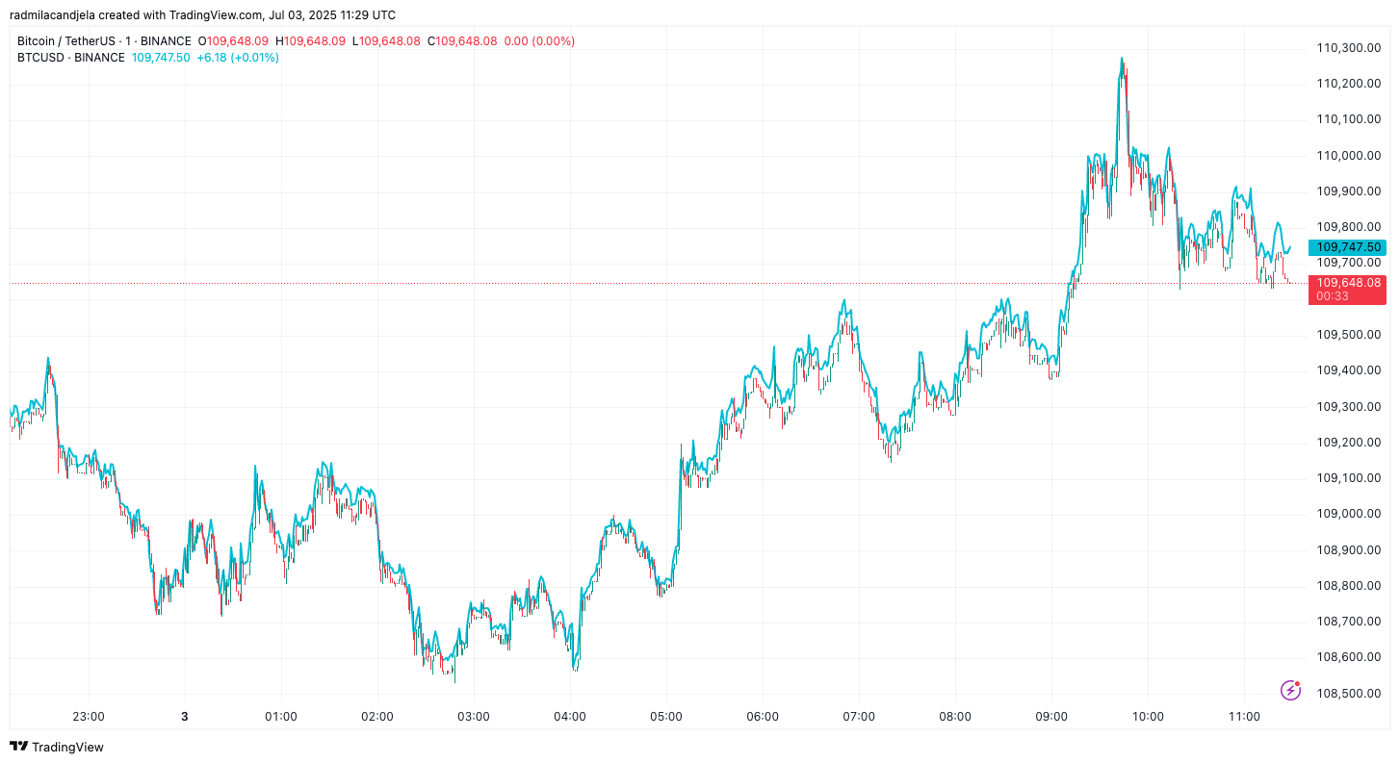Open quick actions via purple lightning icon

tap(1290, 689)
